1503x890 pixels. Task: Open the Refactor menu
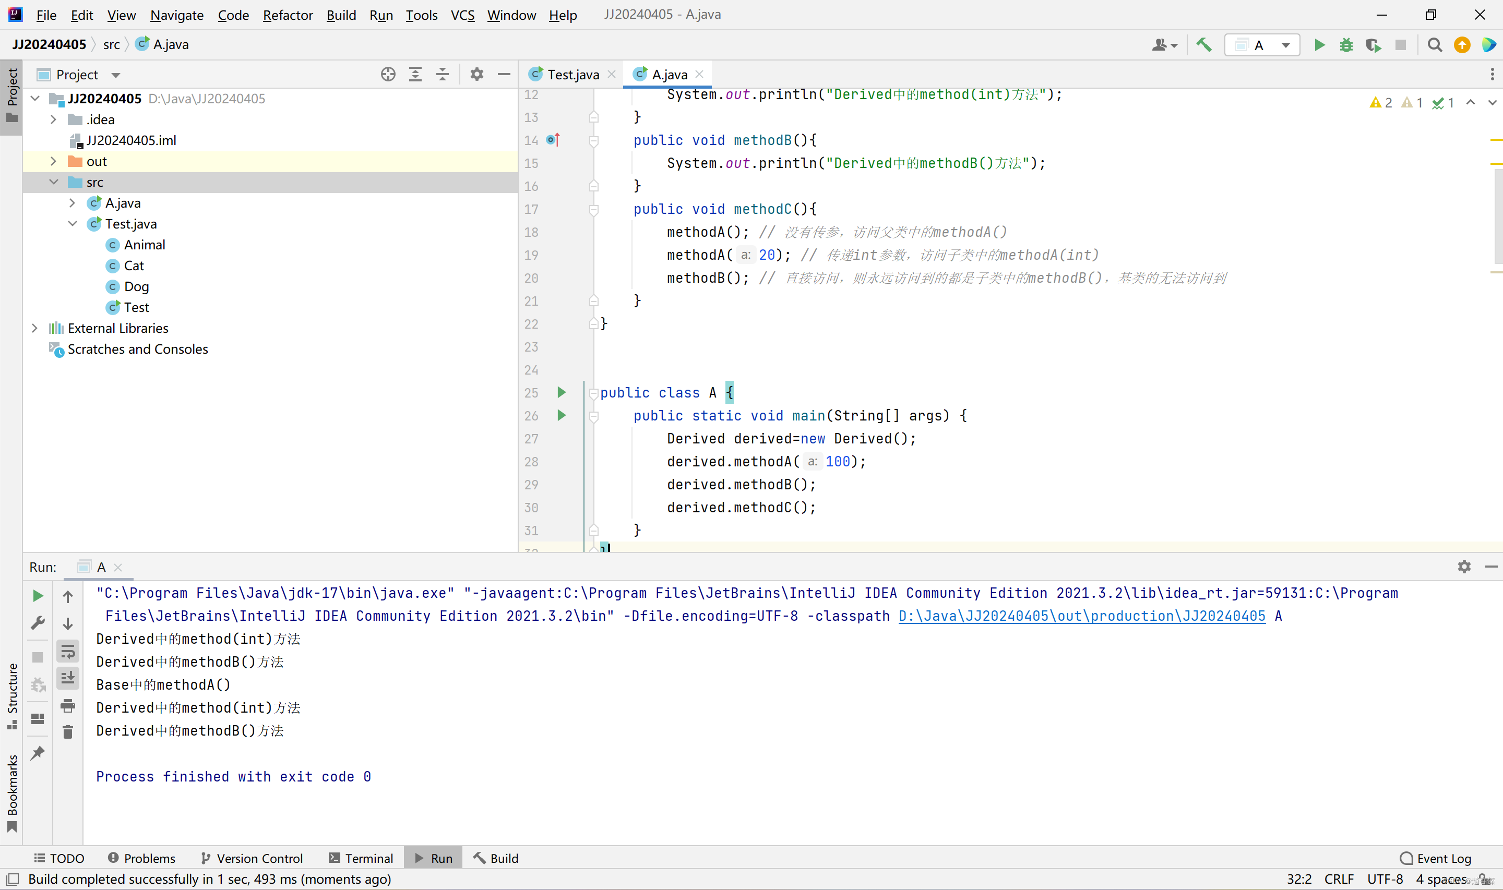(287, 15)
